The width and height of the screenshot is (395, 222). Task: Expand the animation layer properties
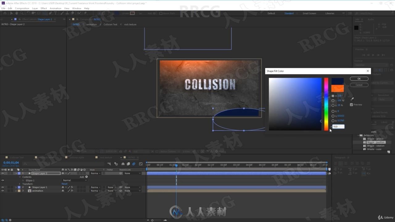pyautogui.click(x=16, y=191)
